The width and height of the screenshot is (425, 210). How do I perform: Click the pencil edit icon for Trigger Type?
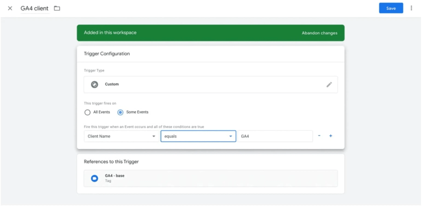point(329,84)
